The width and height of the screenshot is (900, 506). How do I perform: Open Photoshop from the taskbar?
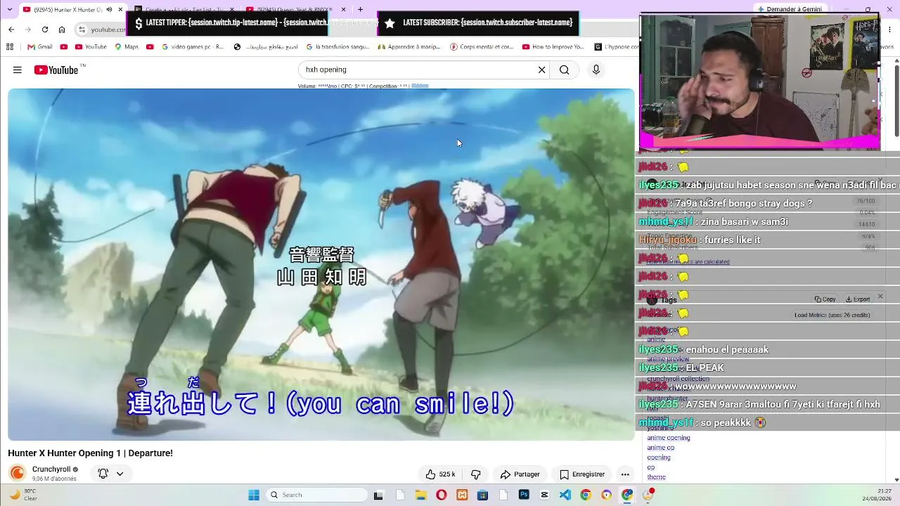coord(524,495)
